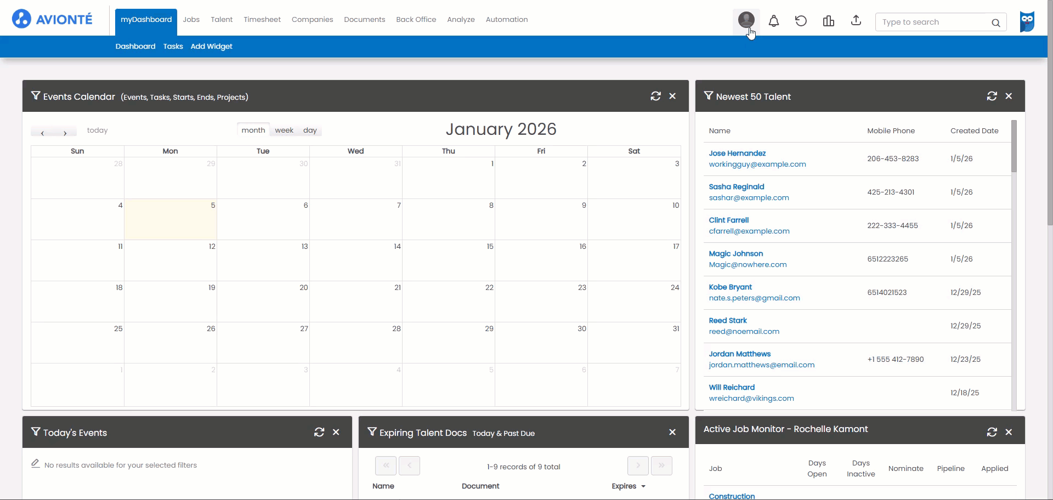
Task: Close the Today's Events widget
Action: point(336,432)
